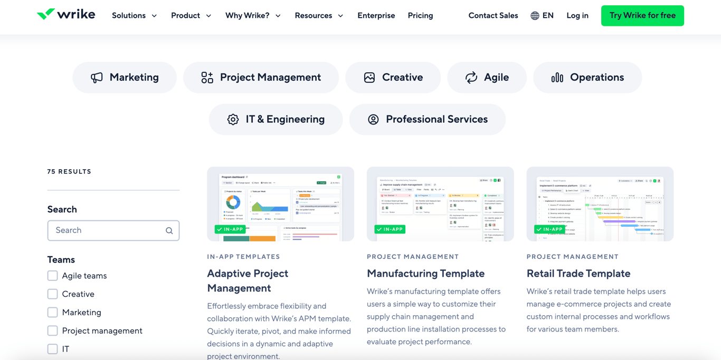Select the Operations category tab
This screenshot has height=360, width=721.
point(587,77)
